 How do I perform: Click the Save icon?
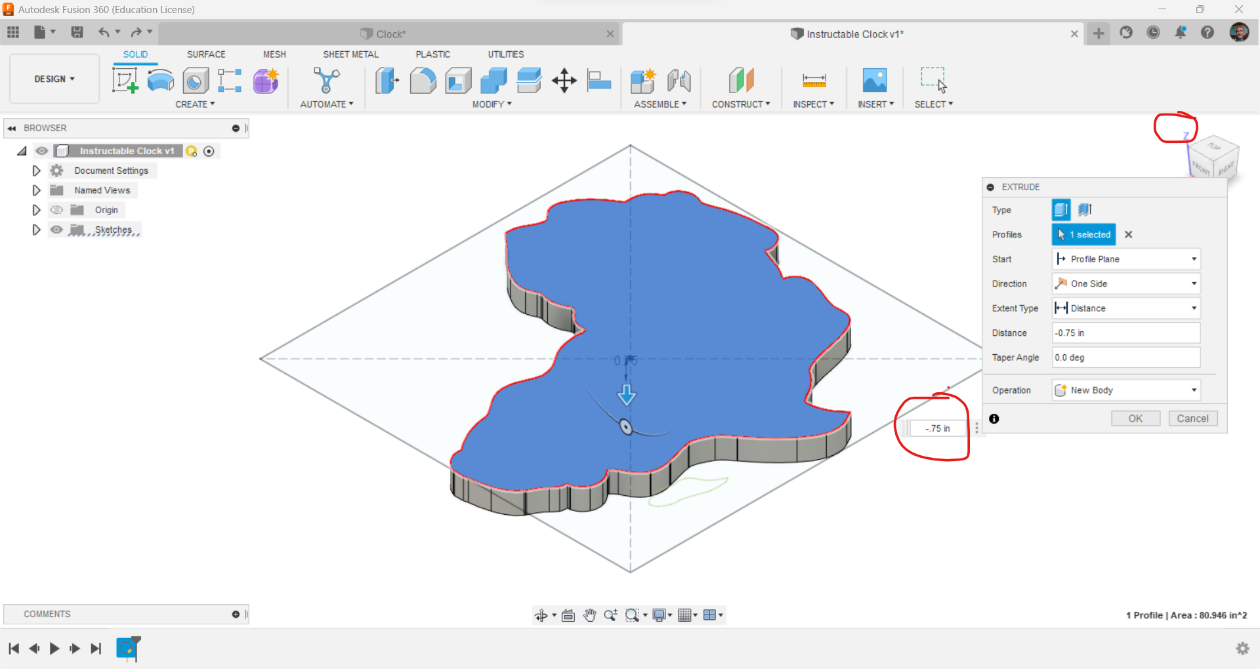pyautogui.click(x=77, y=32)
